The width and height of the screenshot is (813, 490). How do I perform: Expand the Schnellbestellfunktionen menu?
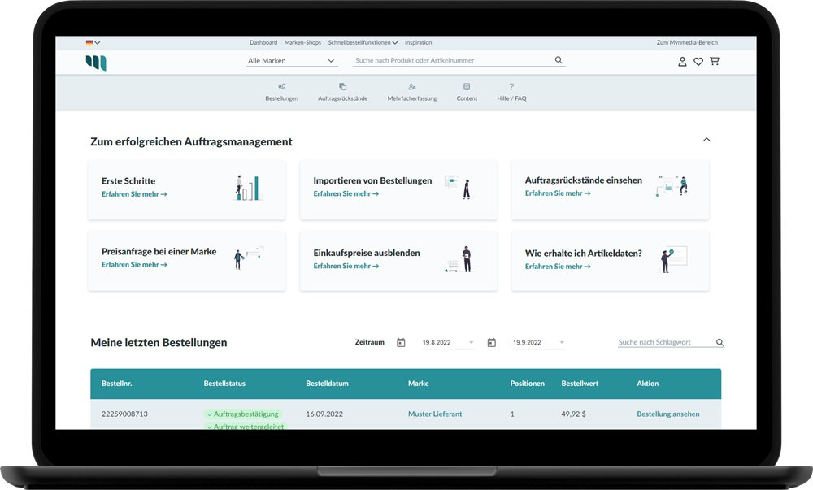coord(360,42)
